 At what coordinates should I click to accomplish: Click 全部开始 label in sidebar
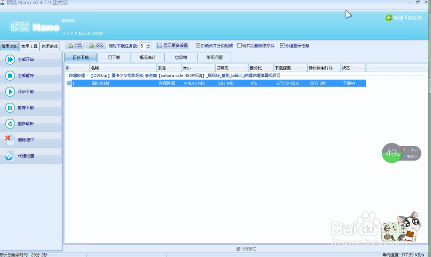(x=26, y=60)
